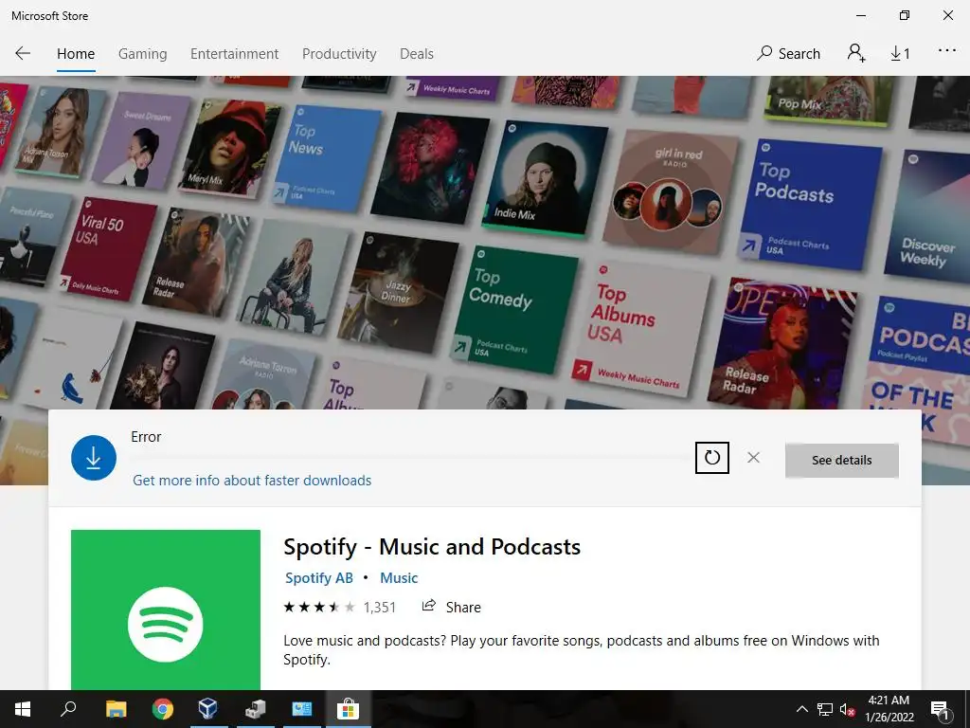Image resolution: width=970 pixels, height=728 pixels.
Task: Click the installer icon on the taskbar
Action: point(255,709)
